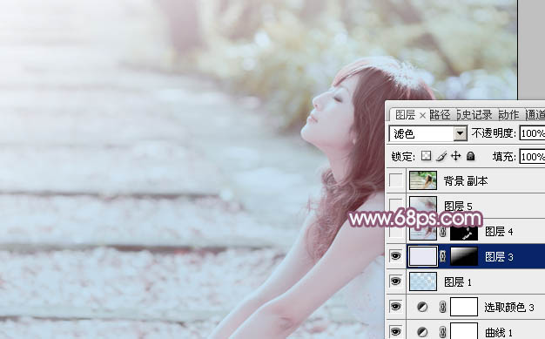This screenshot has height=339, width=545.
Task: Select the layer named 曲线 1
Action: click(x=499, y=332)
